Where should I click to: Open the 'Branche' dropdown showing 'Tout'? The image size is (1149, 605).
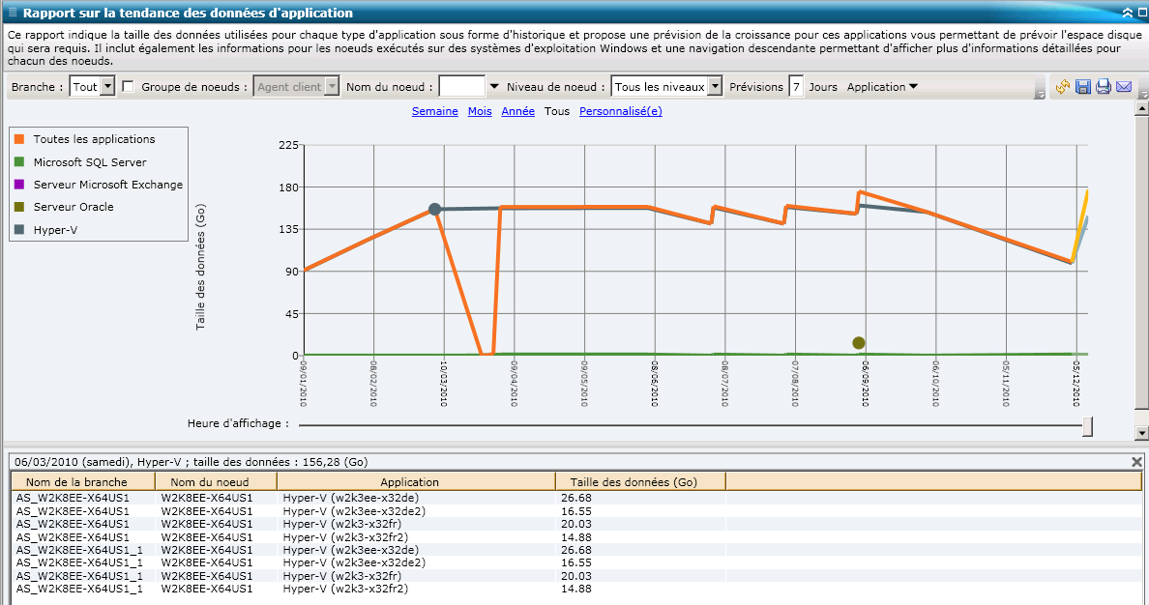click(x=92, y=86)
